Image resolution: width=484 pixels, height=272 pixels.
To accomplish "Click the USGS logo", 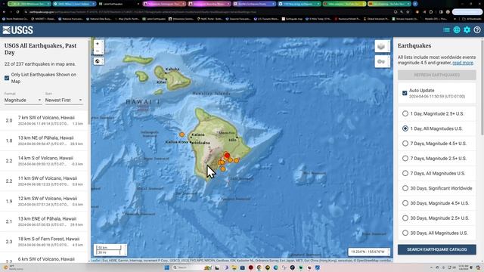I will coord(18,30).
